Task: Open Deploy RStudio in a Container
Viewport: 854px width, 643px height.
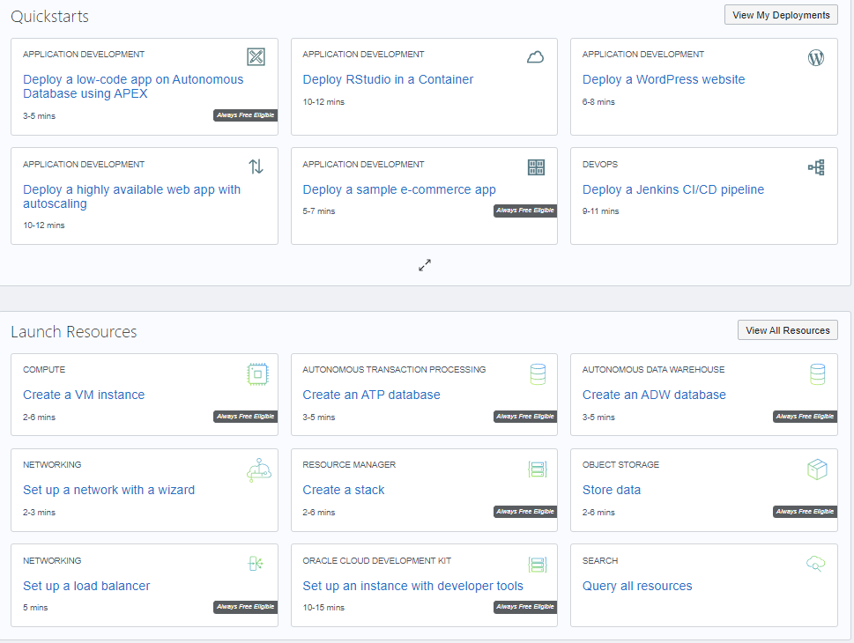Action: click(x=388, y=79)
